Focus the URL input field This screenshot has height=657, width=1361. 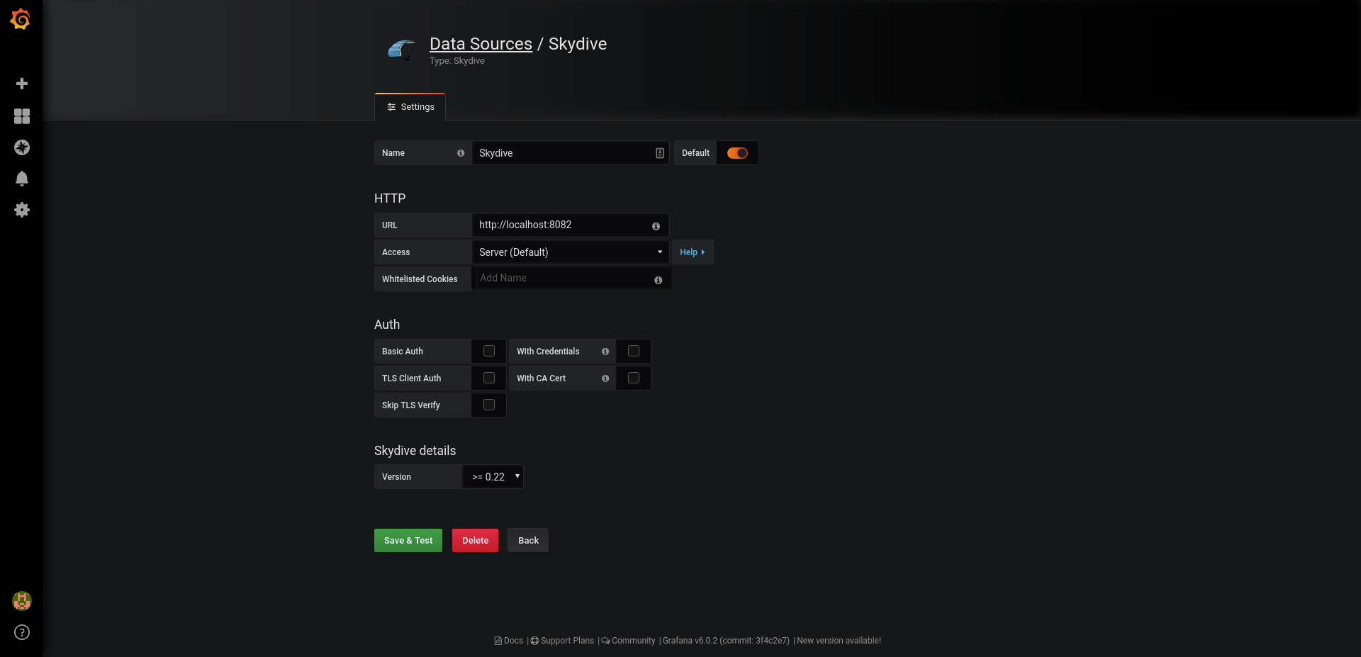(x=571, y=225)
